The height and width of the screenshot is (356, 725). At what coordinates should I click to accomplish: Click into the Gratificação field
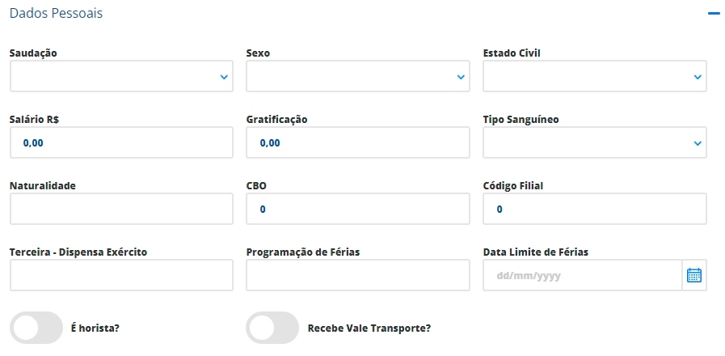click(358, 142)
